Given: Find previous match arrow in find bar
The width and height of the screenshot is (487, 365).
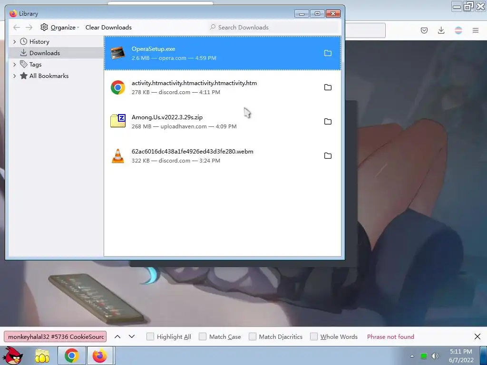Looking at the screenshot, I should coord(117,336).
